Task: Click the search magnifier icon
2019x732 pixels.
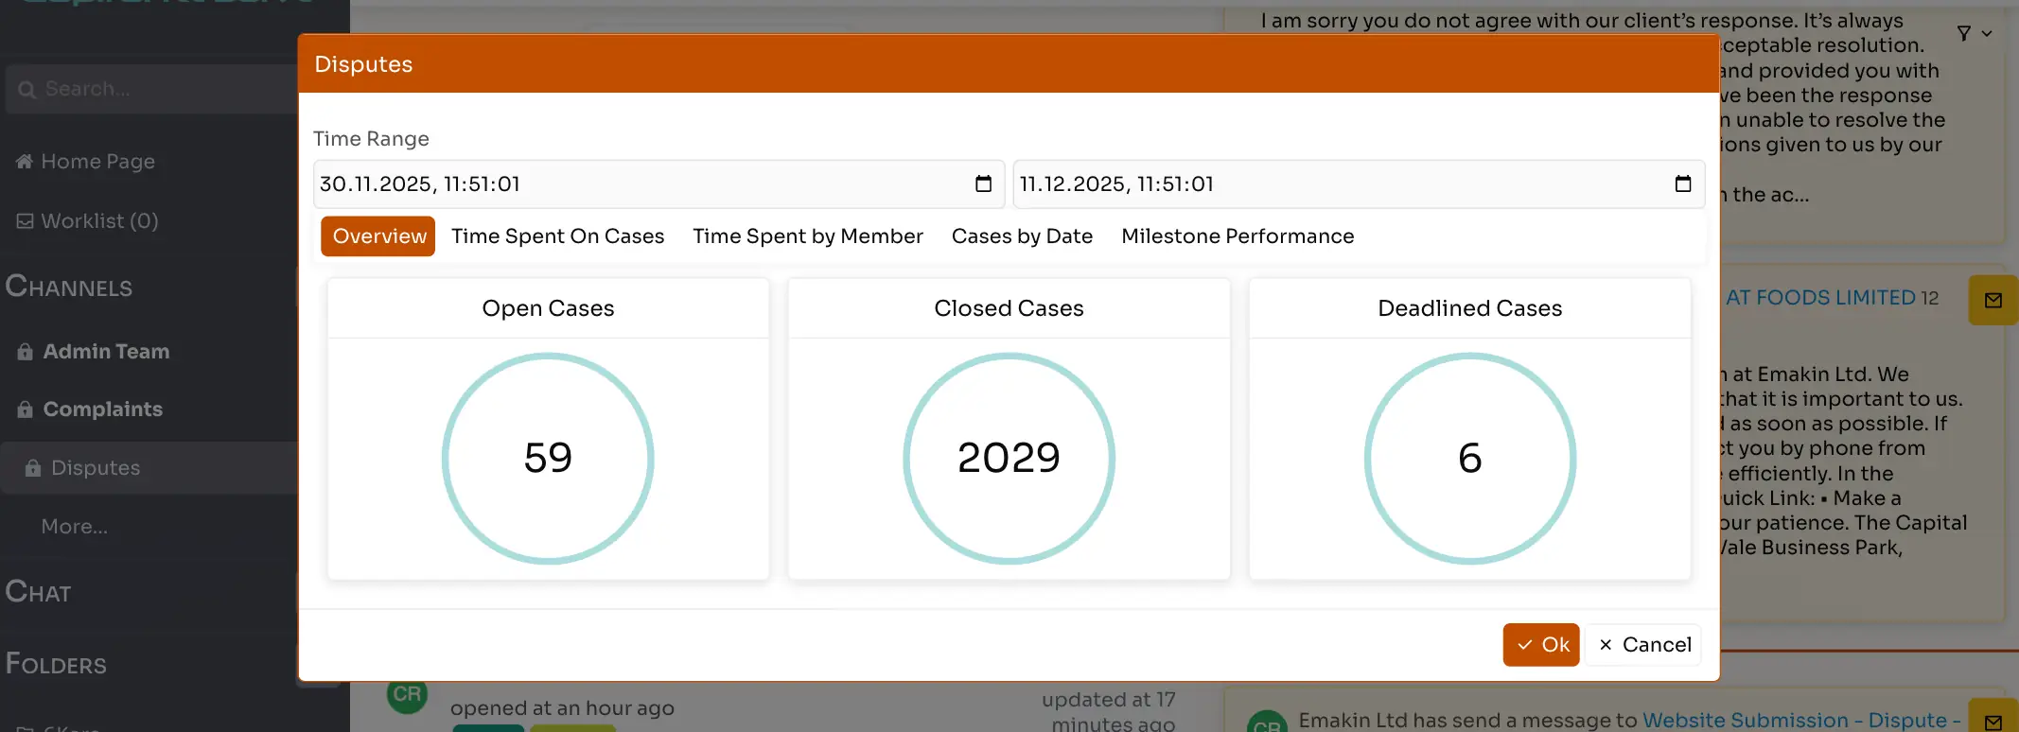Action: pos(26,90)
